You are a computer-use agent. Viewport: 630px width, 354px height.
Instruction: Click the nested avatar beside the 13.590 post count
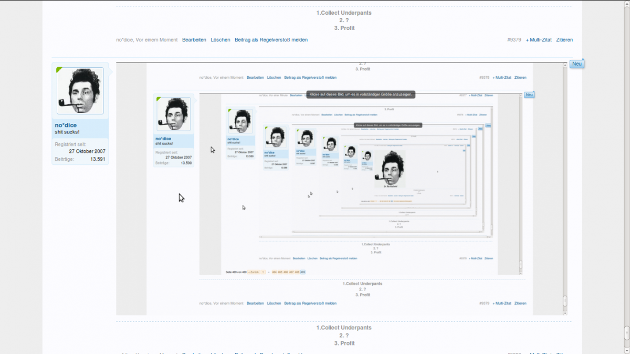point(174,114)
